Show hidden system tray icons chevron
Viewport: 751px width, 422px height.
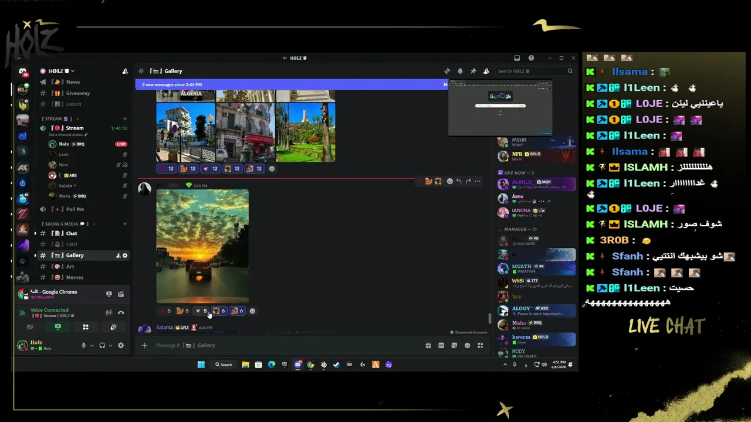(505, 365)
